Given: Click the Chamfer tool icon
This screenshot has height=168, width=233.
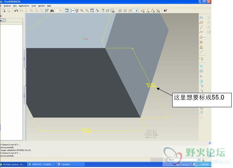Looking at the screenshot, I should (x=201, y=91).
